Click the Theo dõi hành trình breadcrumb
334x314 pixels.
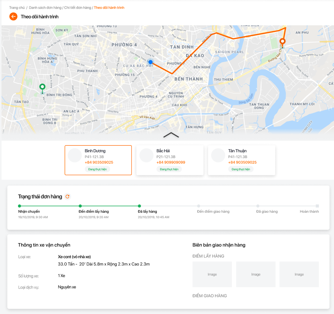tap(109, 8)
